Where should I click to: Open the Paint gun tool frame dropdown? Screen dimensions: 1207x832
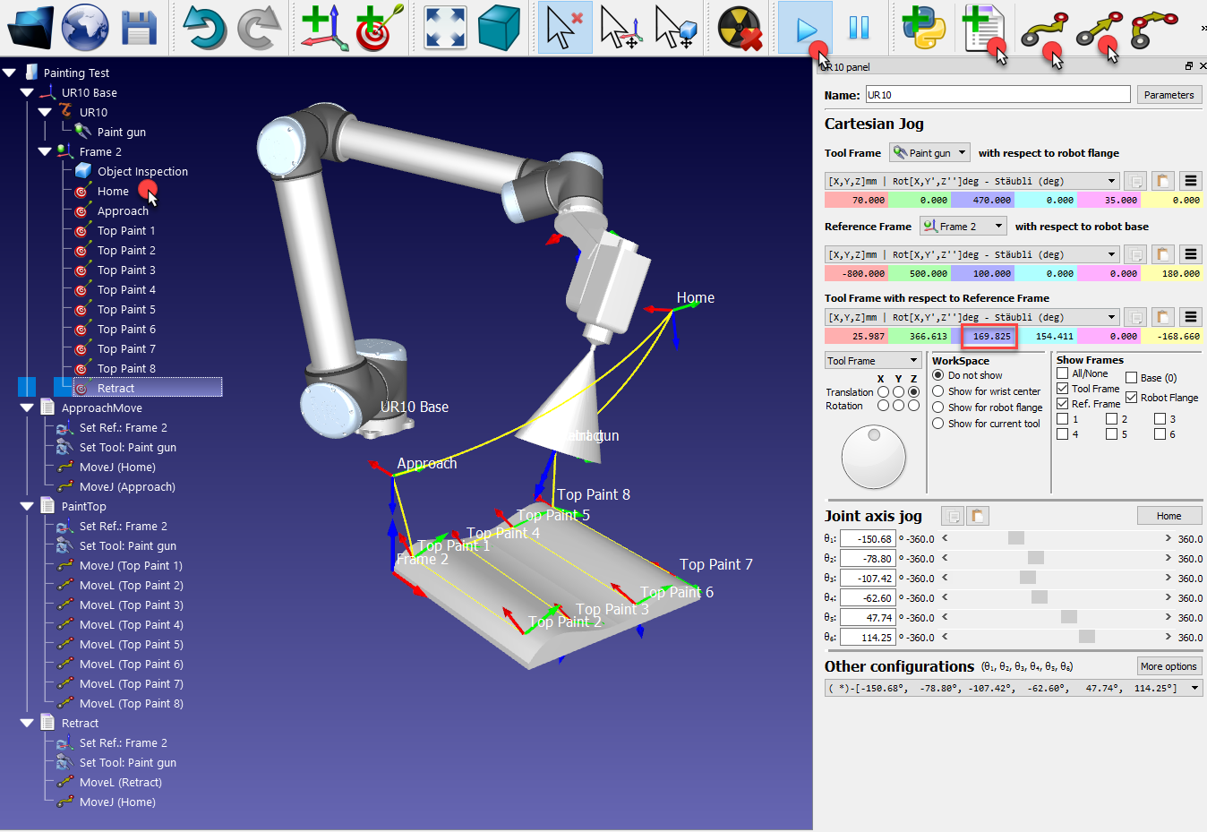pyautogui.click(x=929, y=152)
